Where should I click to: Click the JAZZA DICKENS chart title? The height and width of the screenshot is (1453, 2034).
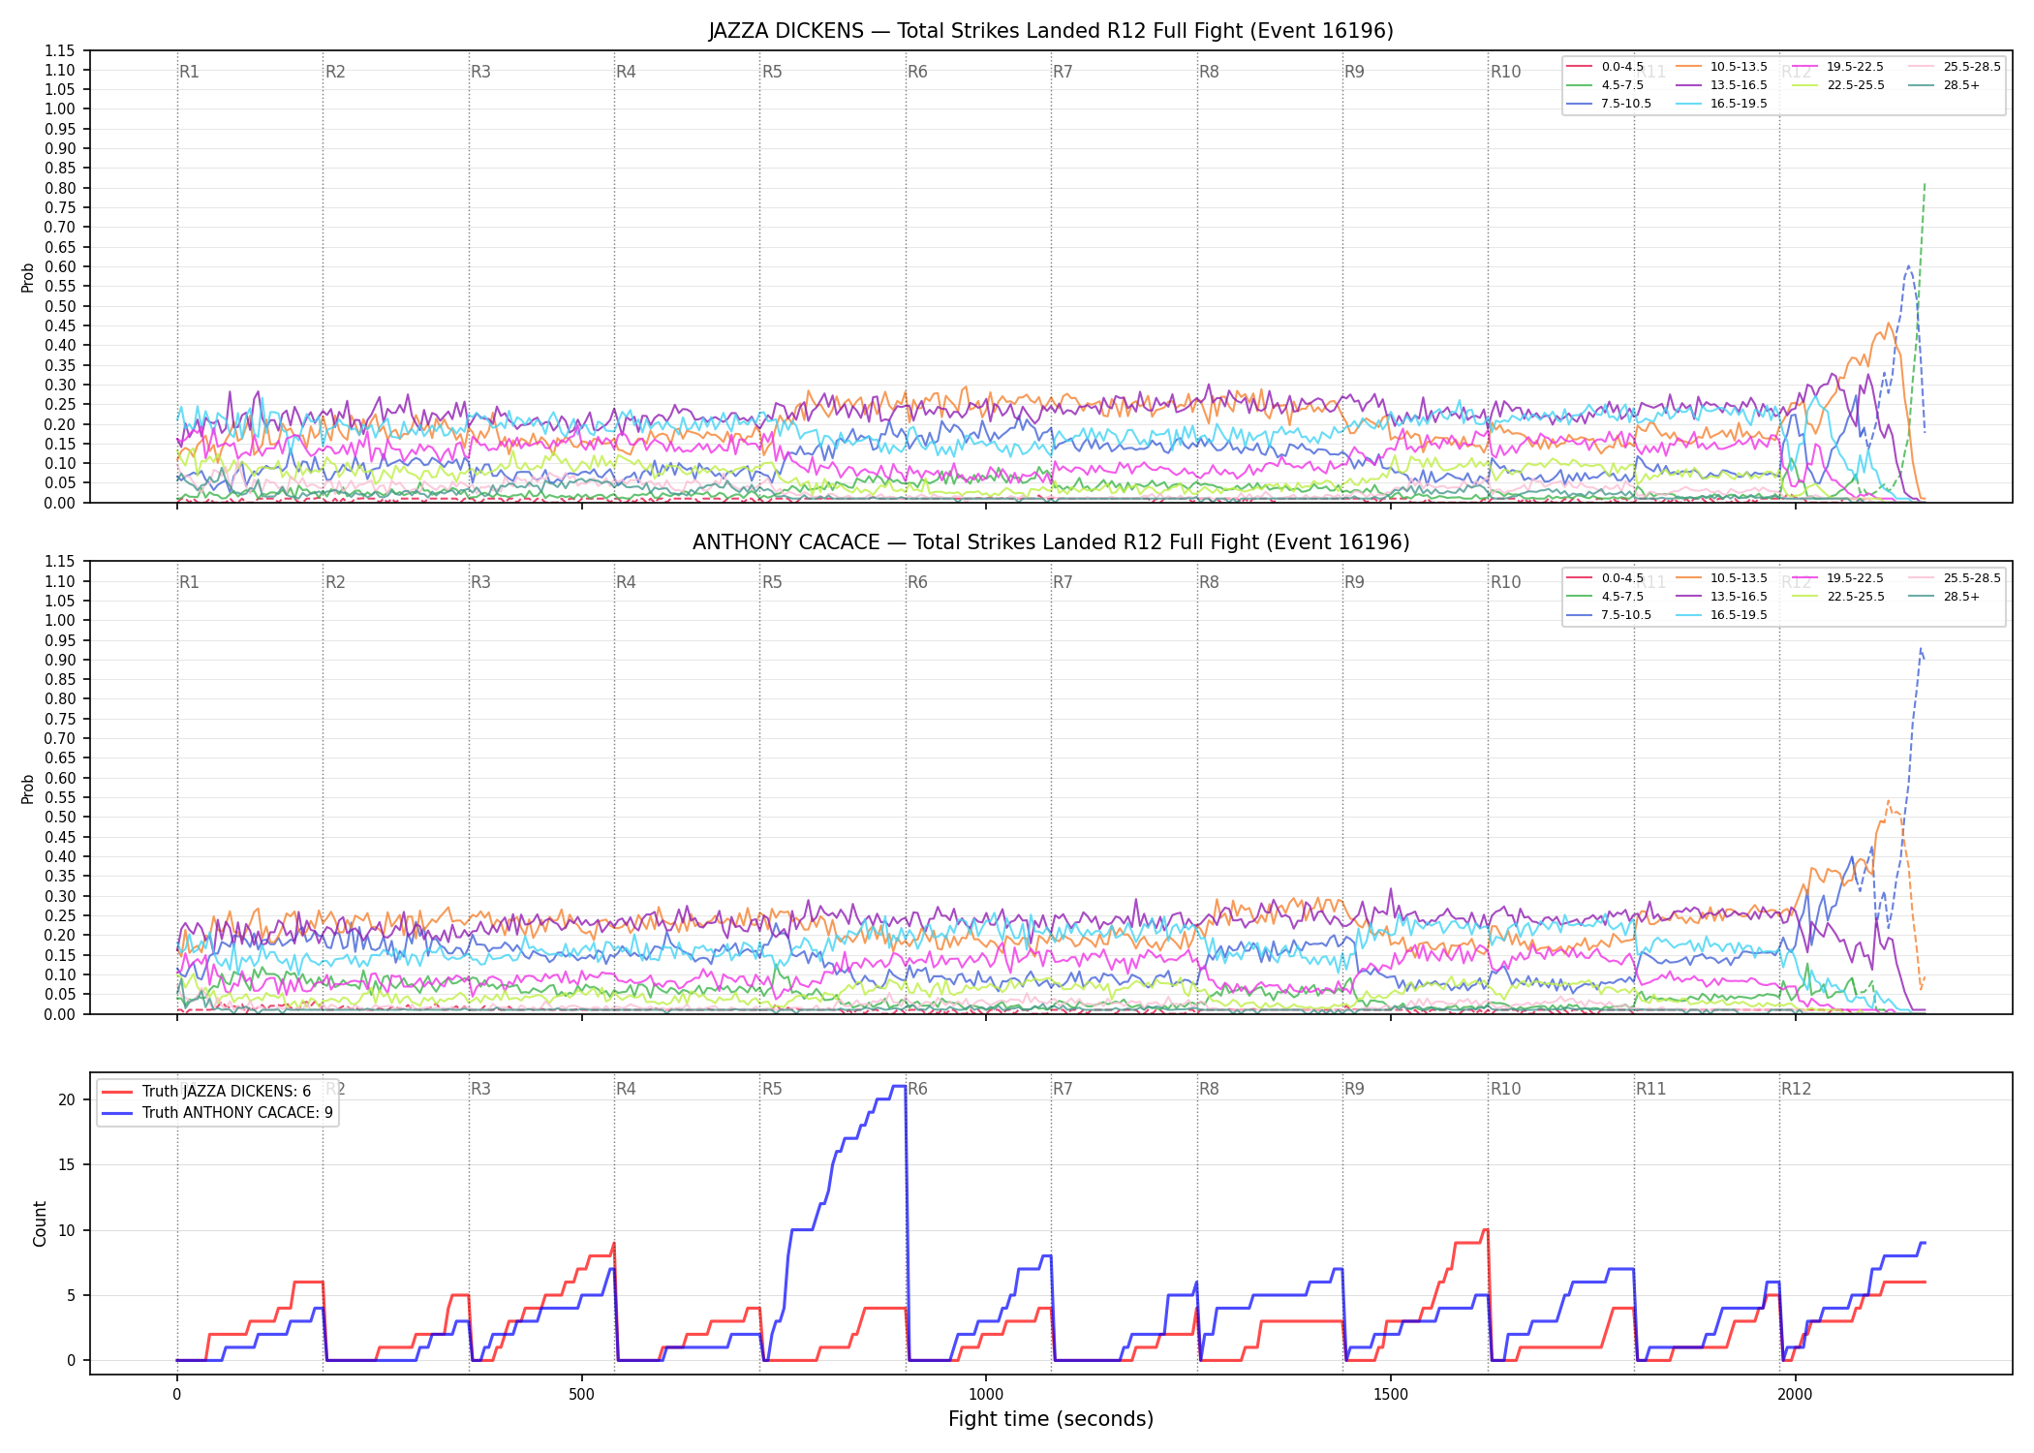[x=1051, y=31]
